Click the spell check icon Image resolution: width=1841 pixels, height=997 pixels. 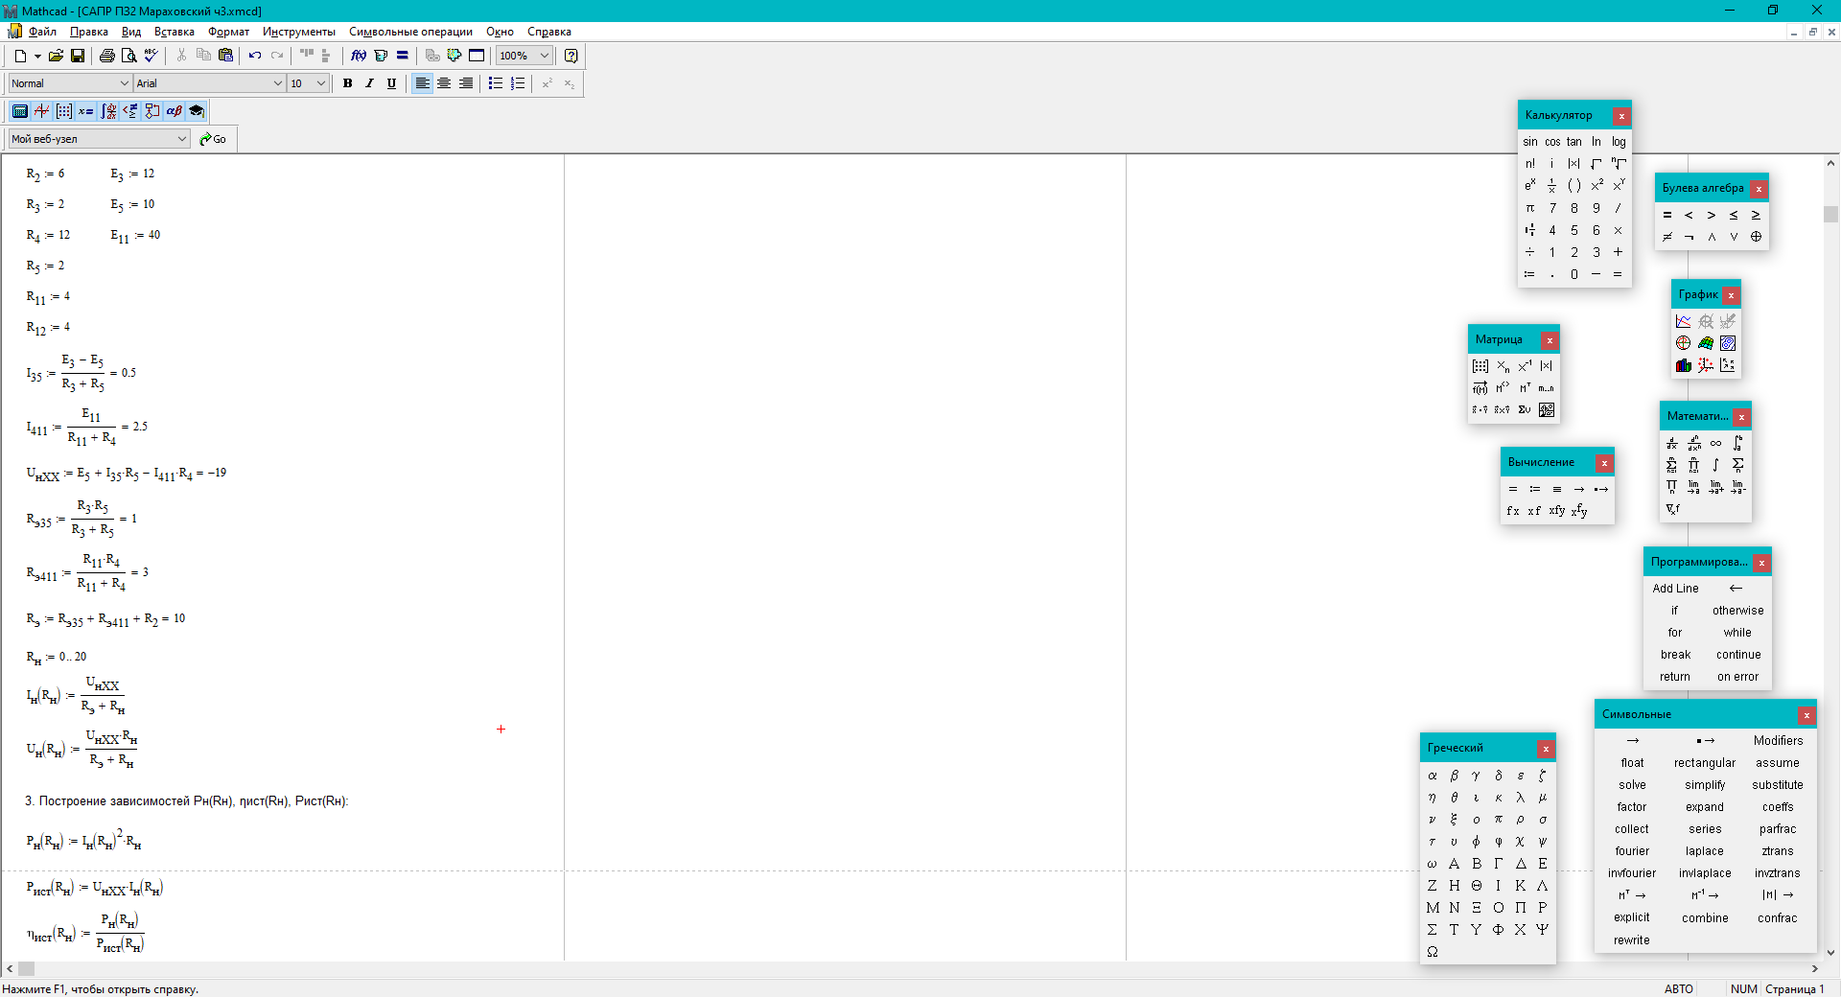point(151,56)
